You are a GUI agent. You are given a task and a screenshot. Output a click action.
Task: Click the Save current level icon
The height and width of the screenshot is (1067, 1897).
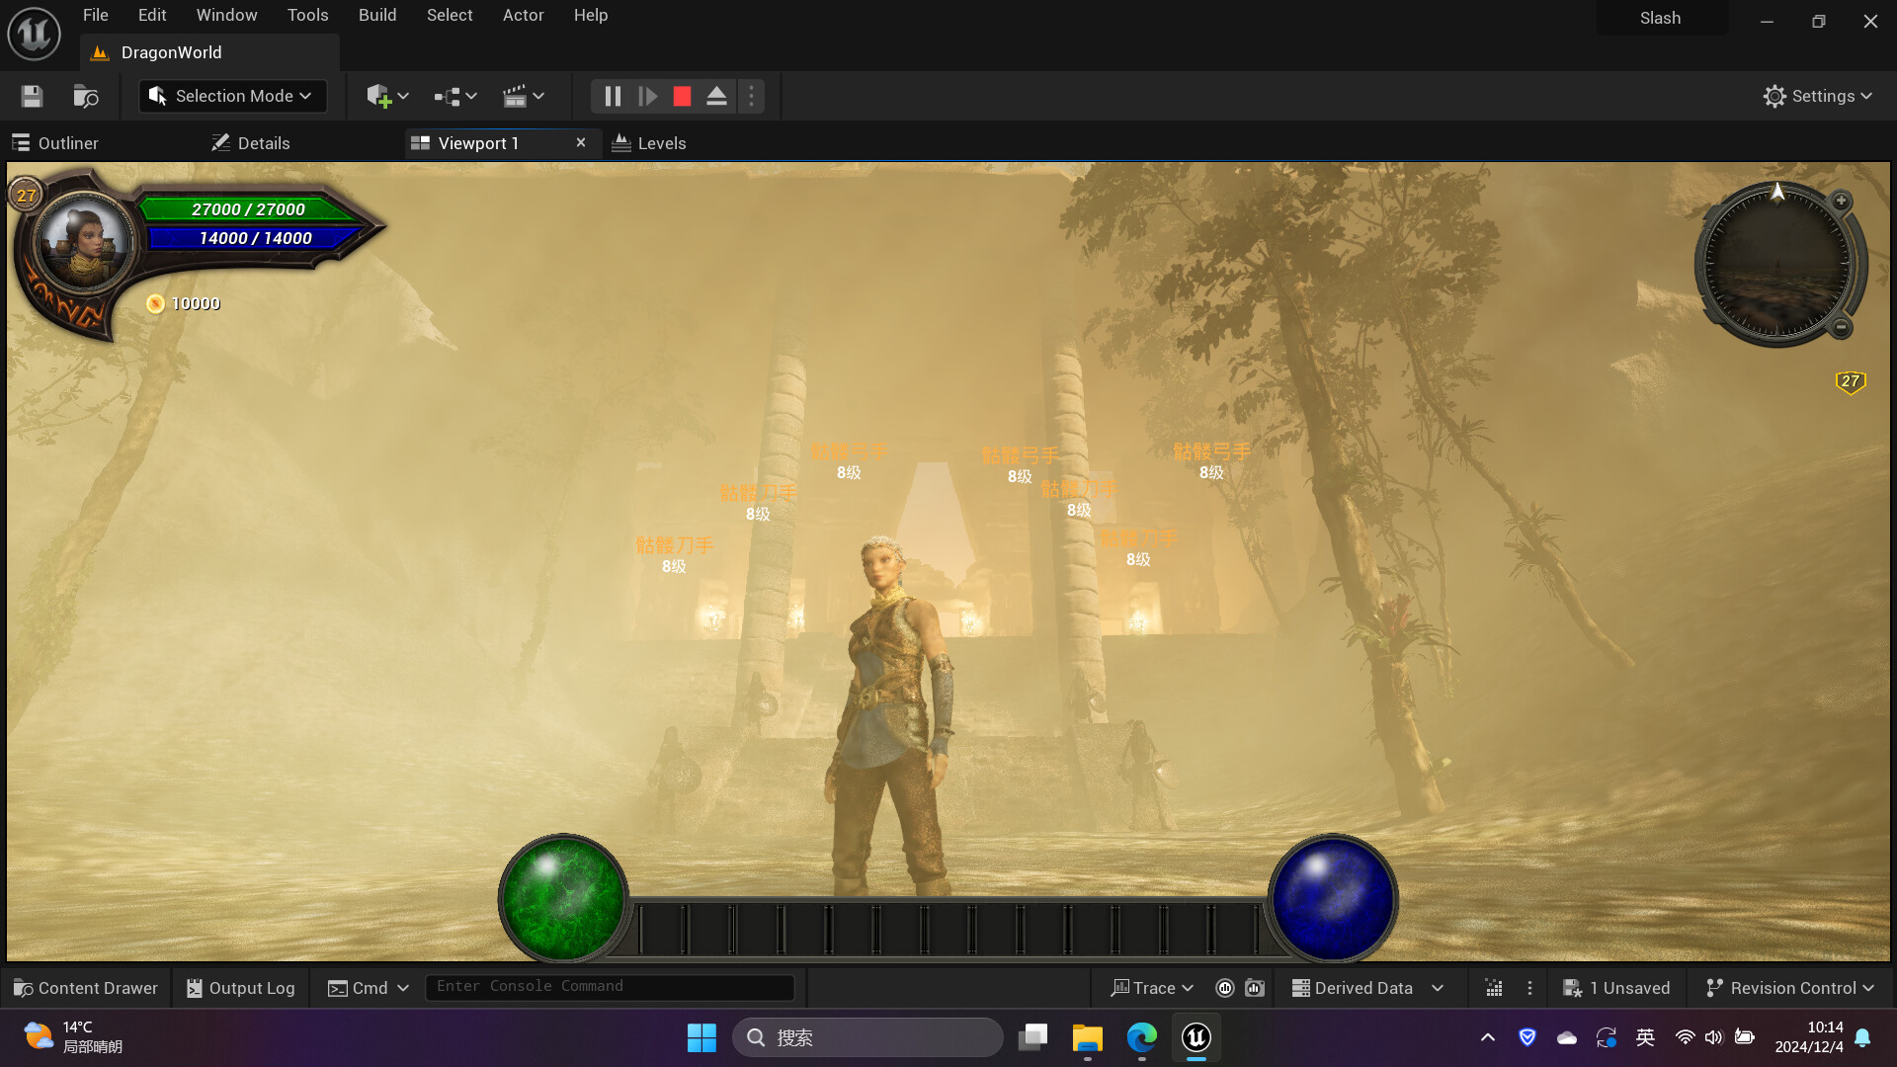coord(32,96)
